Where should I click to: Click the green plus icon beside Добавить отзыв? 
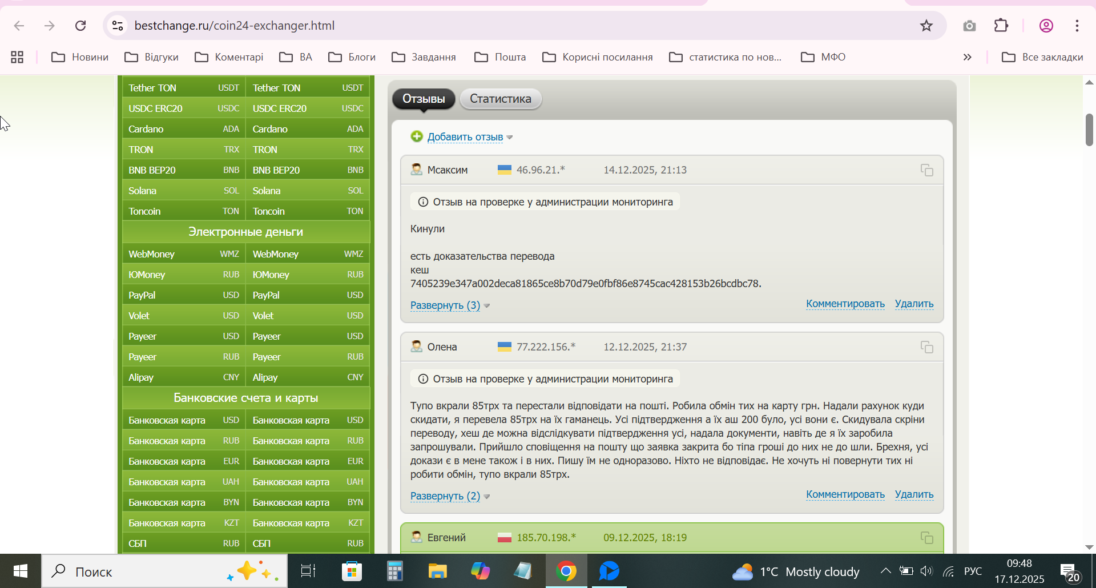pos(417,136)
